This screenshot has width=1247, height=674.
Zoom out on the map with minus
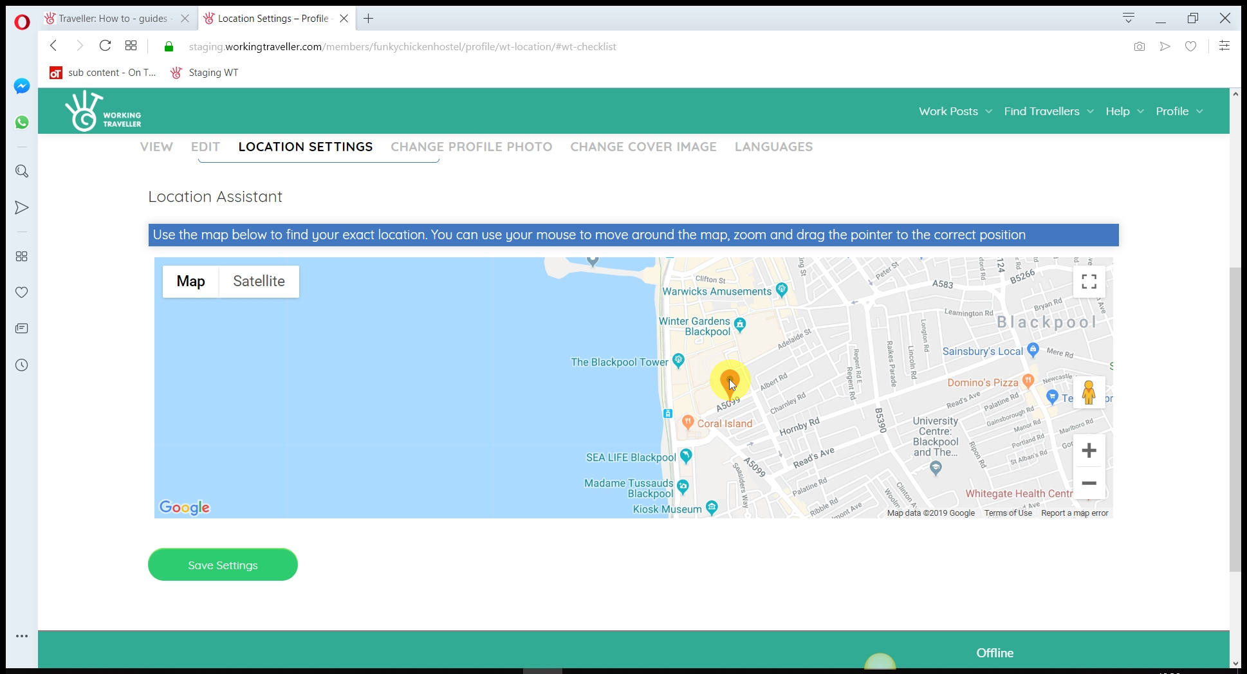(x=1089, y=483)
